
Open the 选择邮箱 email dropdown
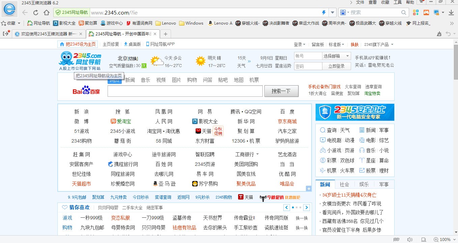click(x=337, y=56)
